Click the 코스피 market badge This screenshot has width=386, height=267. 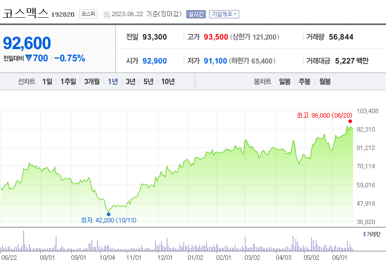pos(88,14)
